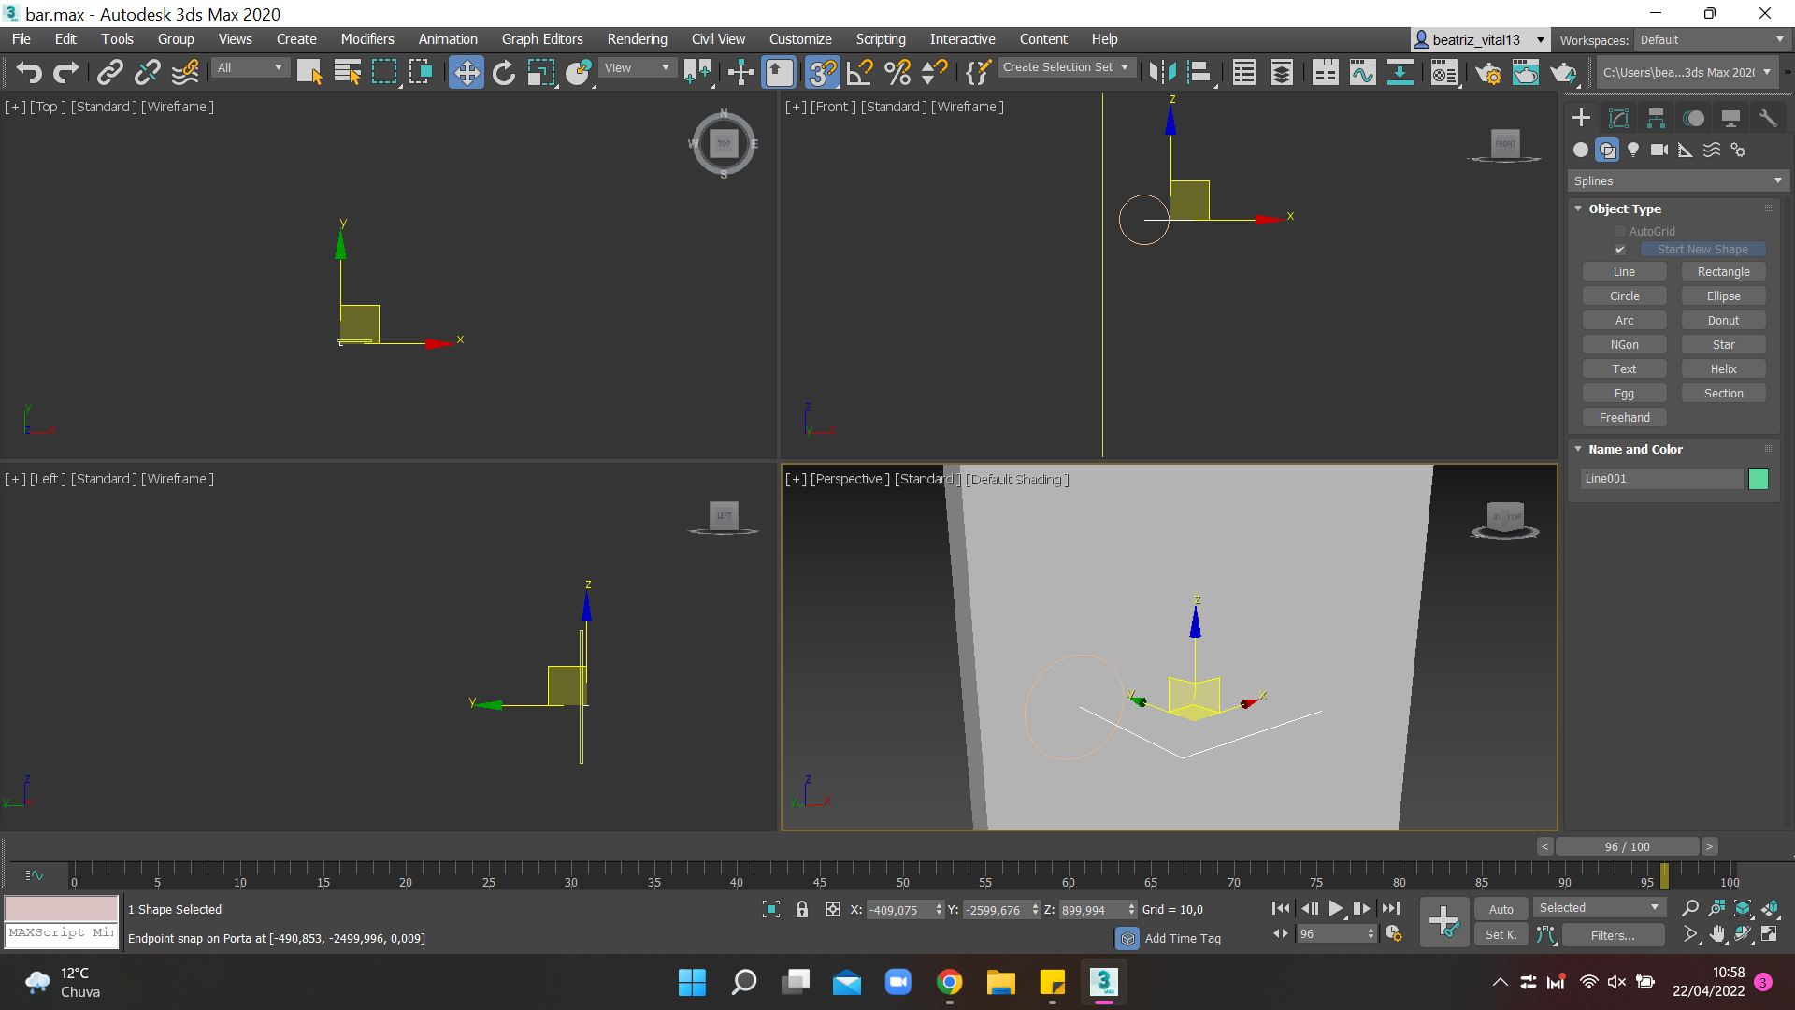Open the Material Editor icon

1444,72
